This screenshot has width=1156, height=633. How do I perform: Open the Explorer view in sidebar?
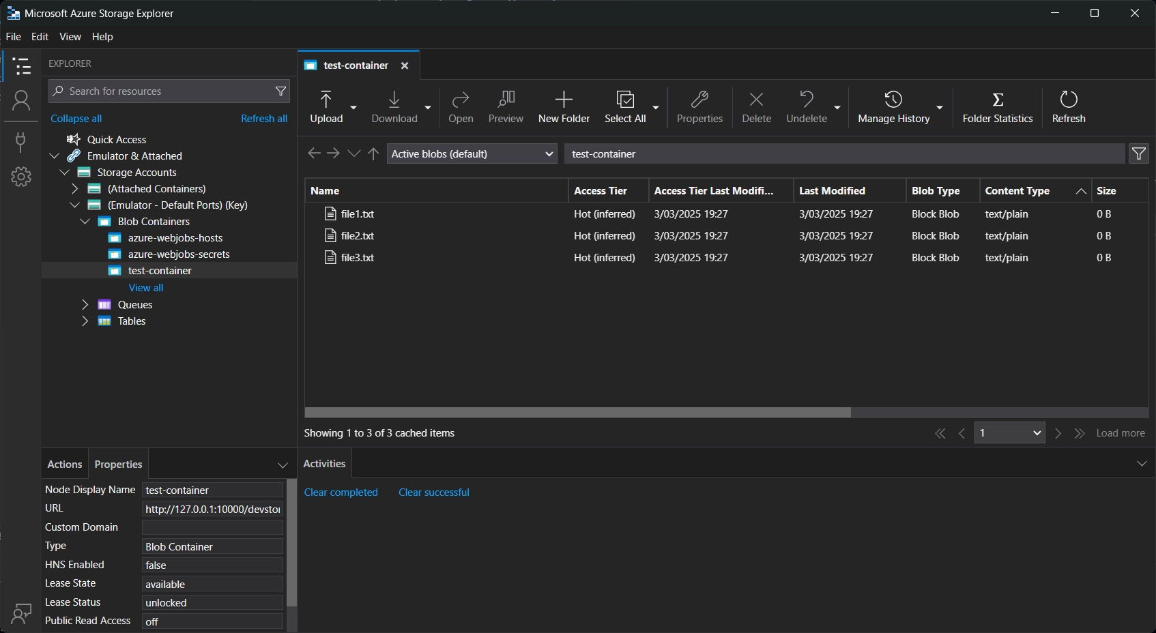(x=21, y=66)
